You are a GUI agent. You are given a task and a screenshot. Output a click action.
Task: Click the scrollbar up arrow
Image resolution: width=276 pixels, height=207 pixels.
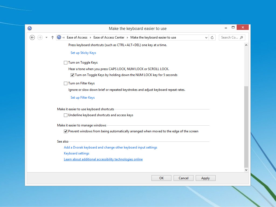(246, 45)
